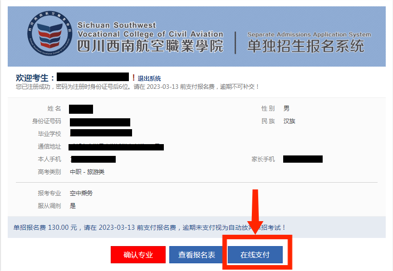
Task: Click the redacted 家长手机 number
Action: (303, 159)
